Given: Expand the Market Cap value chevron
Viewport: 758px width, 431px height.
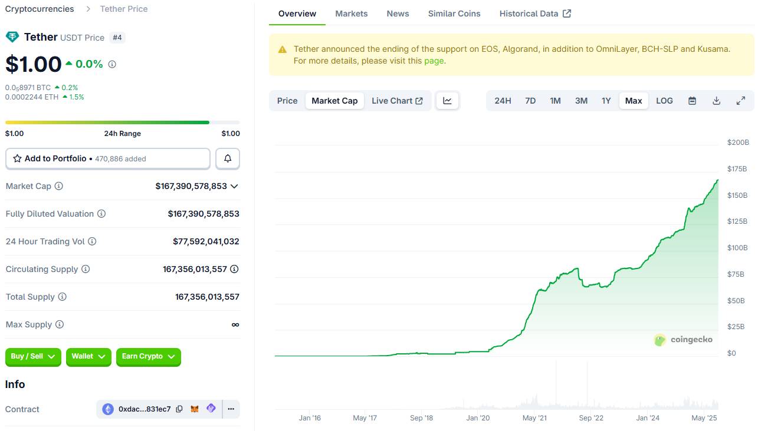Looking at the screenshot, I should coord(234,186).
